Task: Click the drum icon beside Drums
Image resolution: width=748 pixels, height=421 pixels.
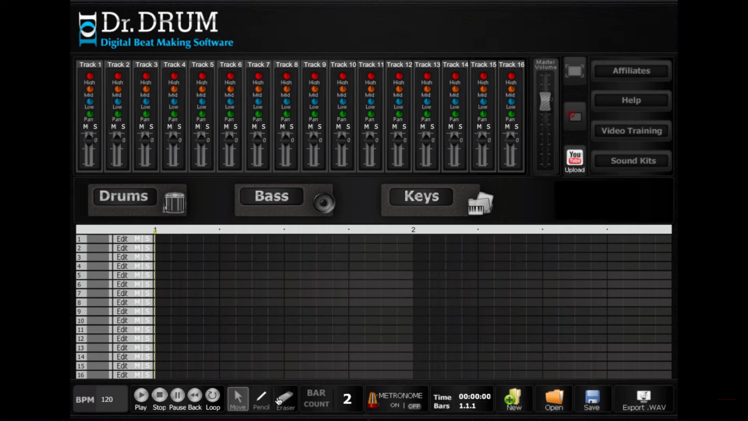Action: 174,202
